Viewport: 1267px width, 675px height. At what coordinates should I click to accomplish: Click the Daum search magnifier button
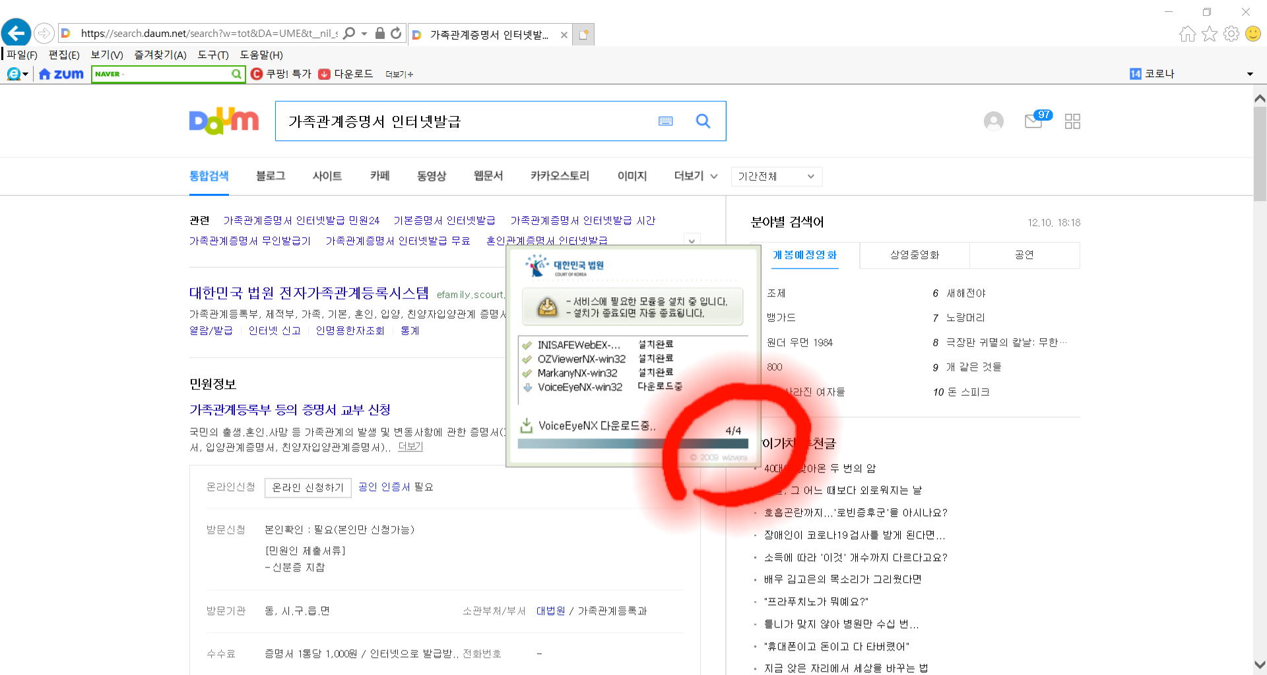coord(703,121)
